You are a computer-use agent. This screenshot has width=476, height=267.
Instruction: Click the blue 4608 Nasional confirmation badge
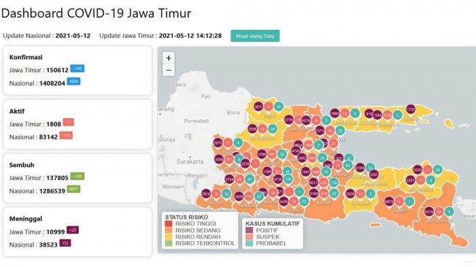(73, 82)
